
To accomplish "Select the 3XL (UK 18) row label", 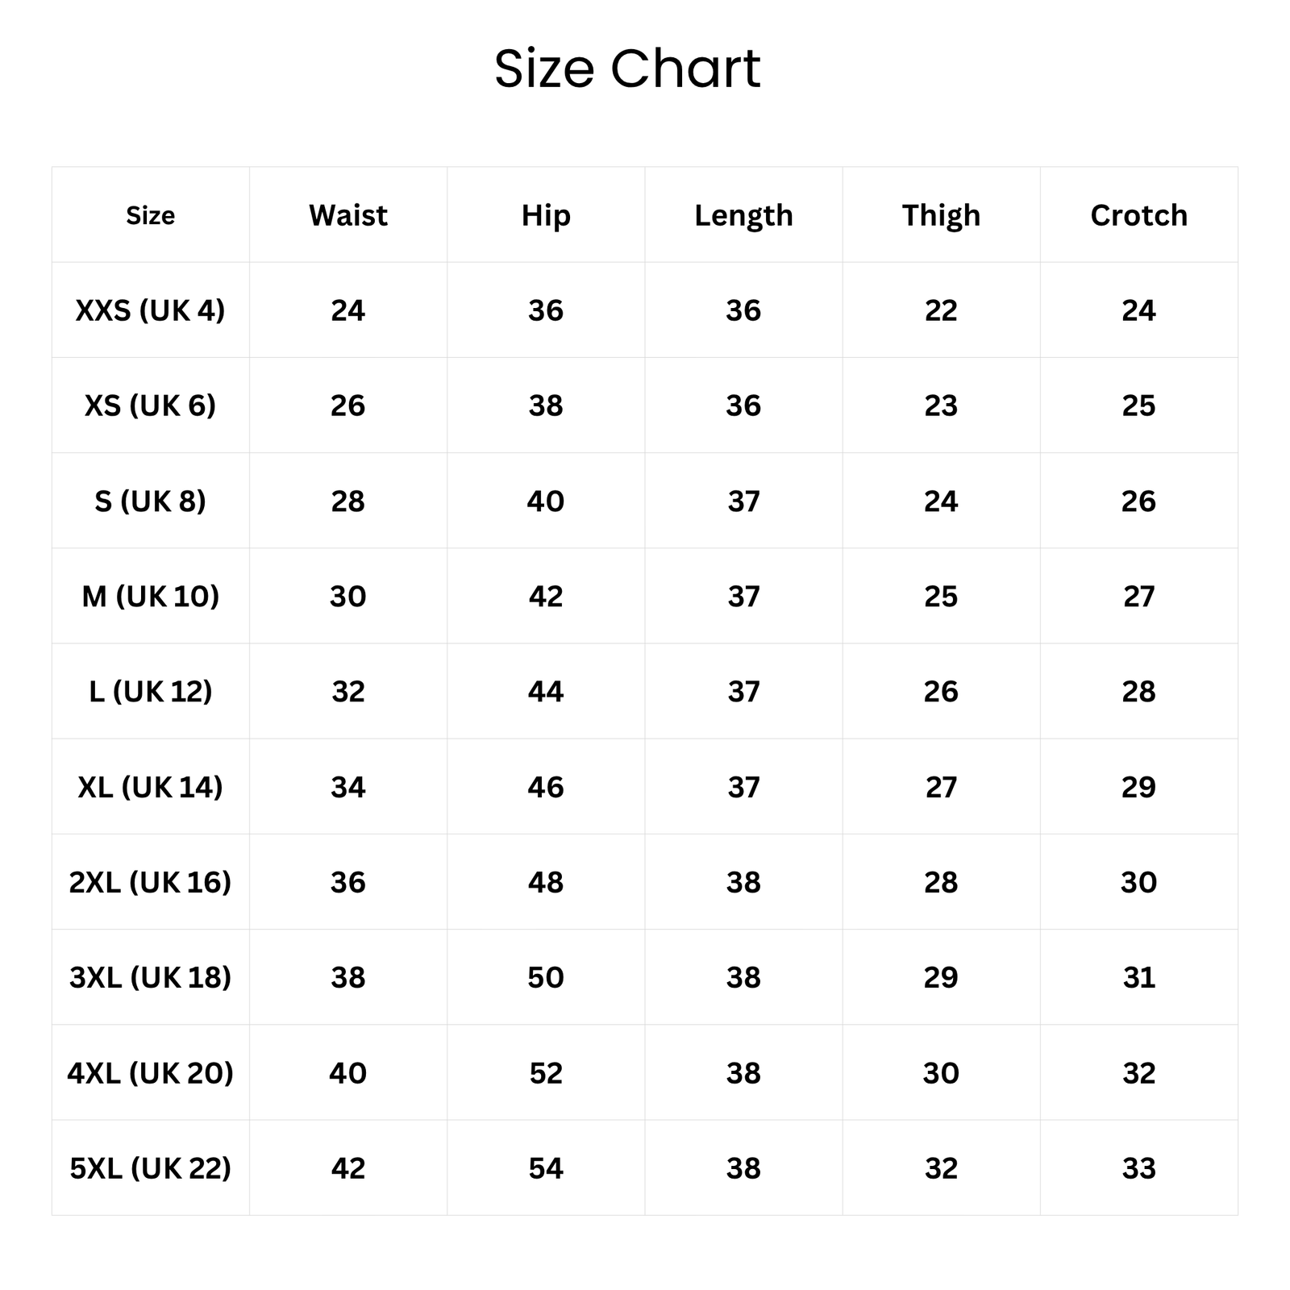I will click(x=150, y=977).
